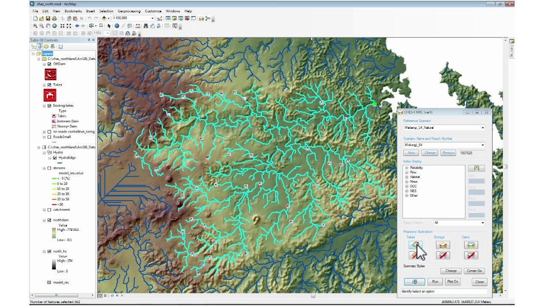Expand the Reliability index tree node
This screenshot has width=544, height=306.
tap(407, 168)
